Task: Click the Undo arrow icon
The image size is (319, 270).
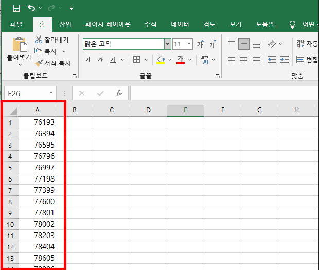Action: 31,8
